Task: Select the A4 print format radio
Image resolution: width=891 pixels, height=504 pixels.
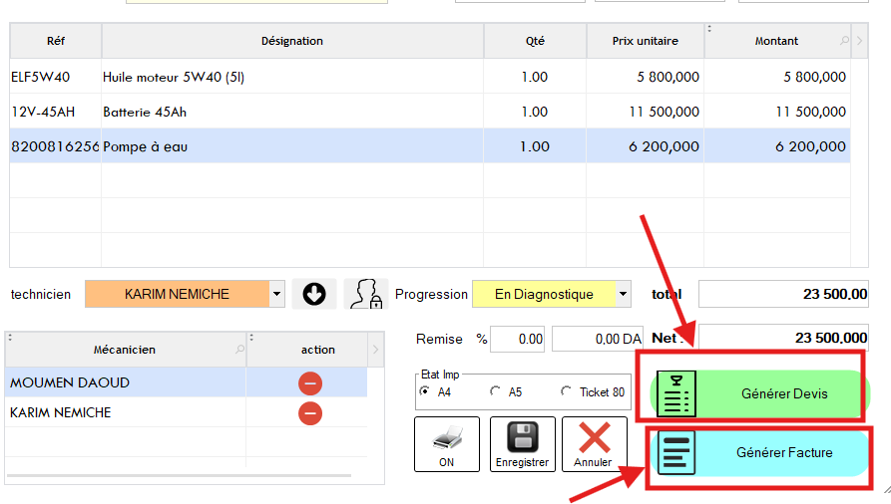Action: click(x=426, y=392)
